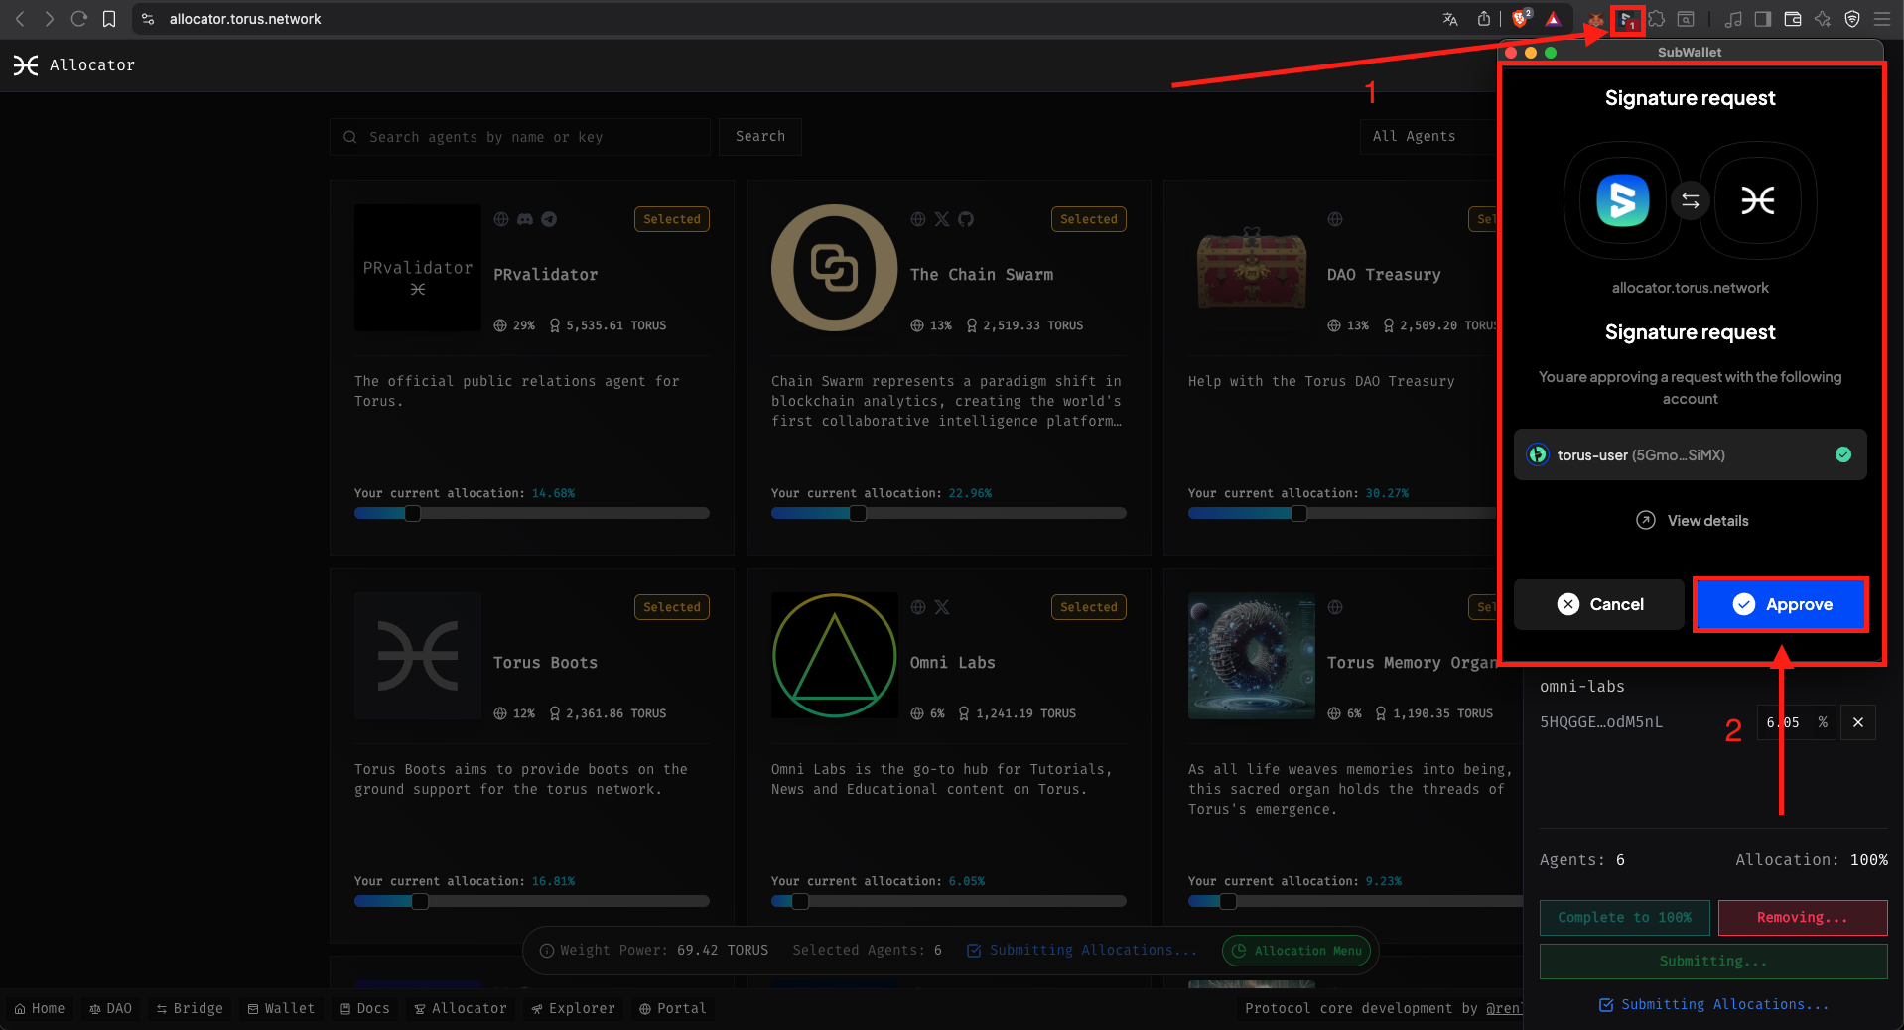Open DAO Treasury's website via globe icon

(1334, 219)
